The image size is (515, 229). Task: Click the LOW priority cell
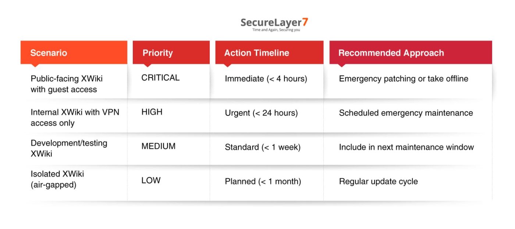click(151, 180)
